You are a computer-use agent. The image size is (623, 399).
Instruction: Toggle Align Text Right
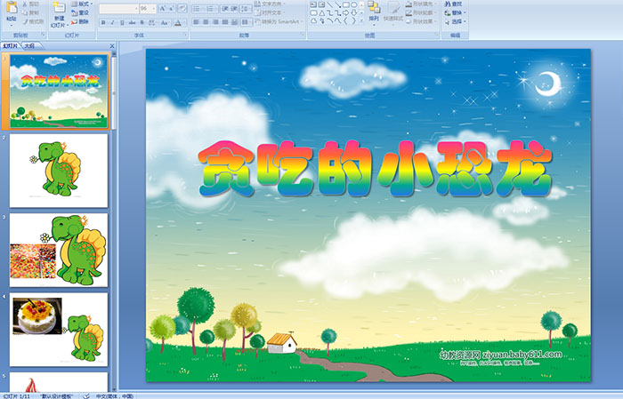(215, 22)
